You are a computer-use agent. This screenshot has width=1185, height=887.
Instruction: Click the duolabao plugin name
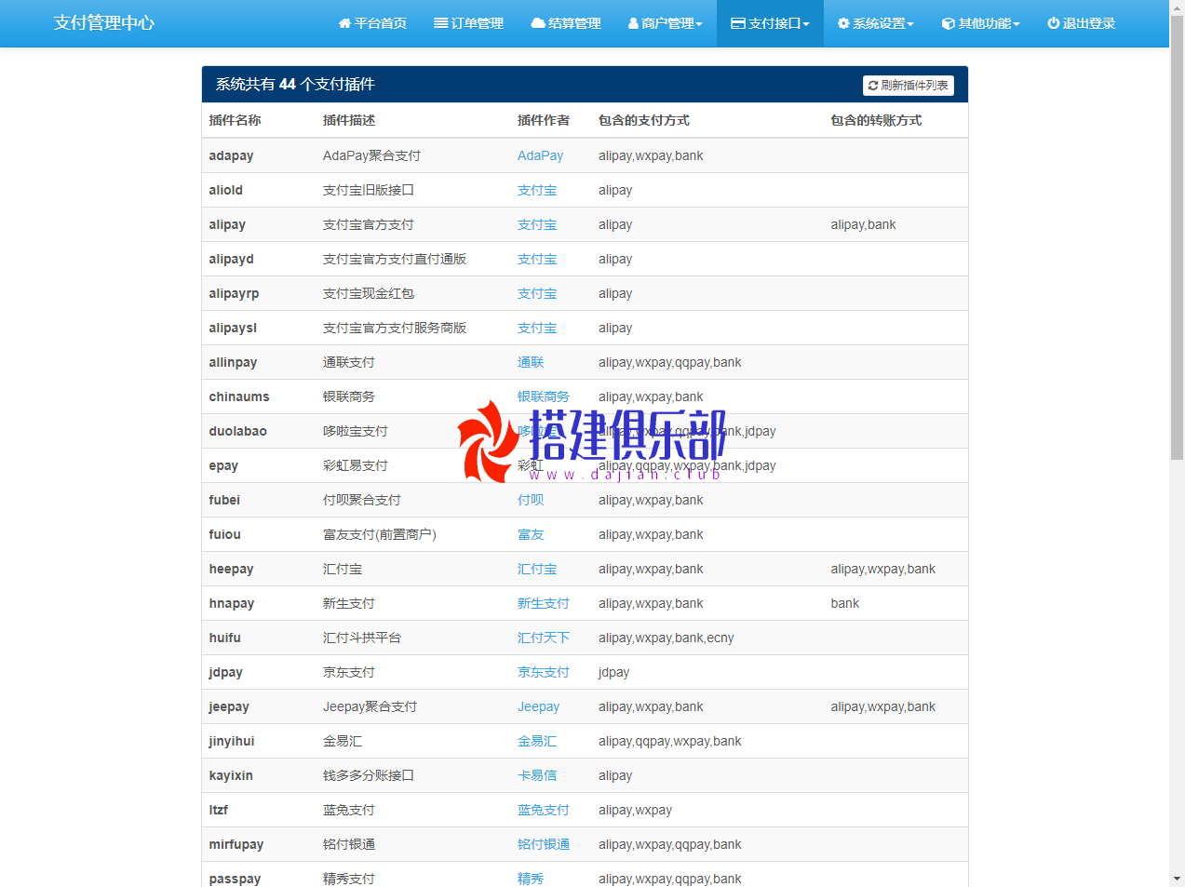pos(238,431)
